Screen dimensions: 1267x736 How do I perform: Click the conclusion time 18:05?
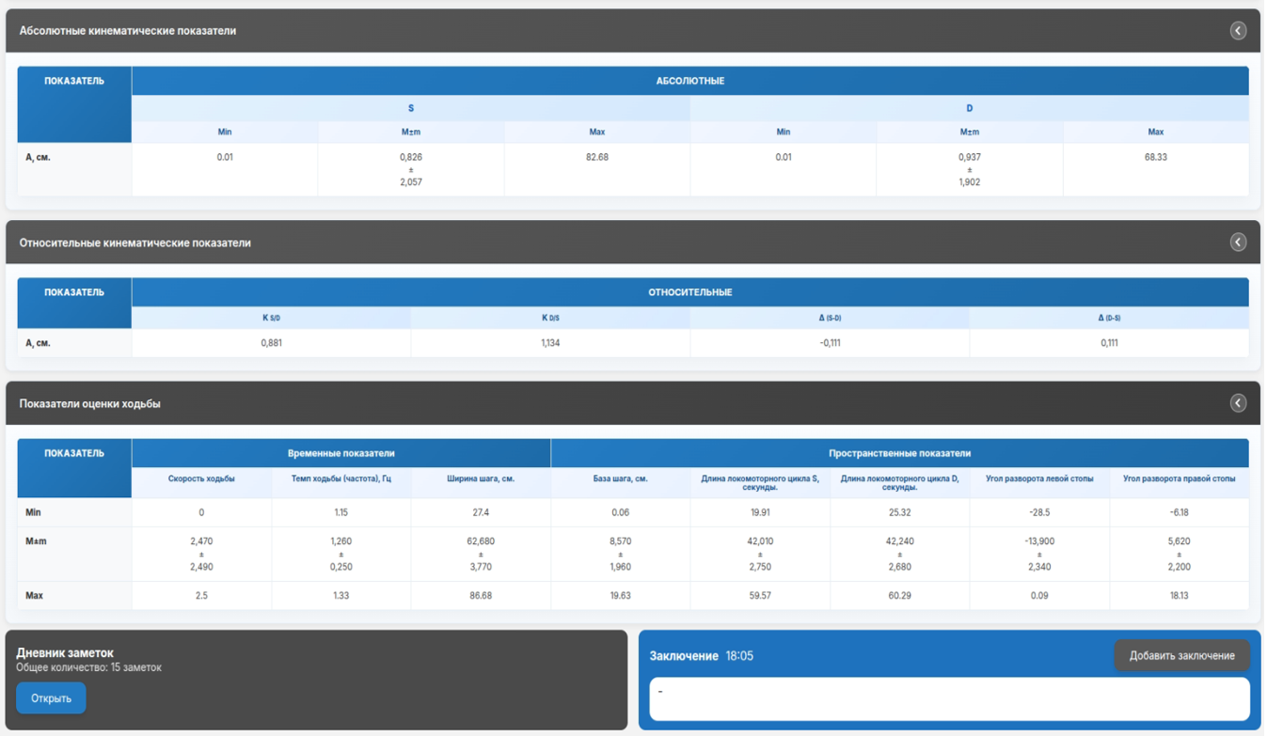click(739, 656)
